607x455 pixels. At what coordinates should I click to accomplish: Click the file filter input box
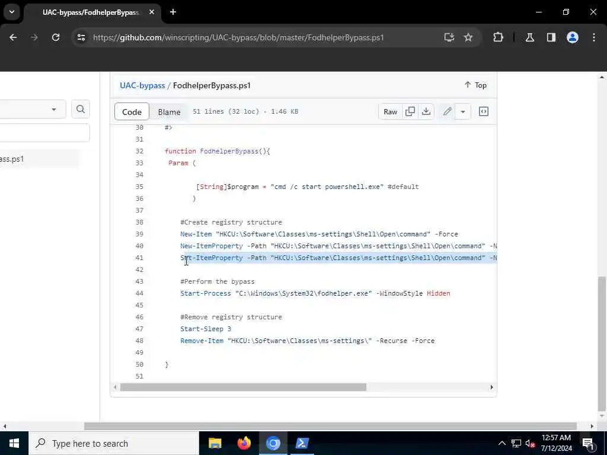pyautogui.click(x=44, y=133)
